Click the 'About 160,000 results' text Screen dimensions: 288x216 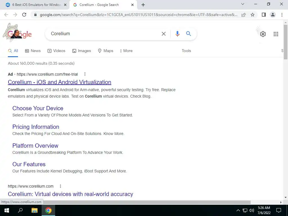point(41,64)
